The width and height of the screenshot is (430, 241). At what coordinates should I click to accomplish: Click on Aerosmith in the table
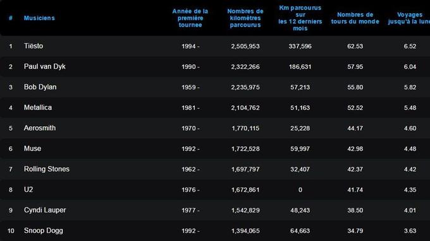pos(40,128)
